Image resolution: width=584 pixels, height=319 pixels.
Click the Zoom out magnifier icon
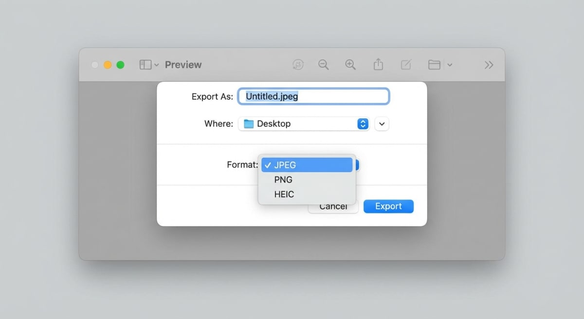[x=324, y=64]
